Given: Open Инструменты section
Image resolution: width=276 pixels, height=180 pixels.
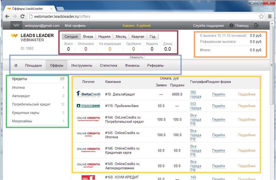Looking at the screenshot, I should (x=82, y=65).
